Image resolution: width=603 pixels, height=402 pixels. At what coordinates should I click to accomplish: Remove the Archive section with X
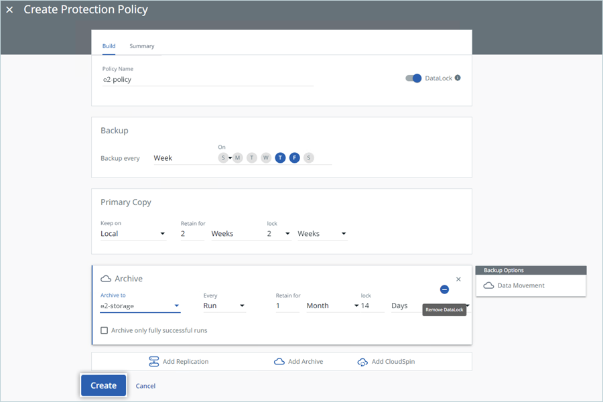[x=458, y=279]
